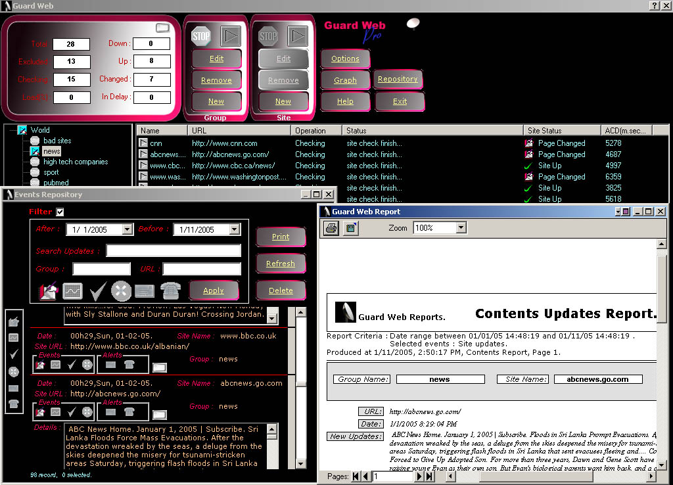Select the pubmed group
673x485 pixels.
(56, 183)
